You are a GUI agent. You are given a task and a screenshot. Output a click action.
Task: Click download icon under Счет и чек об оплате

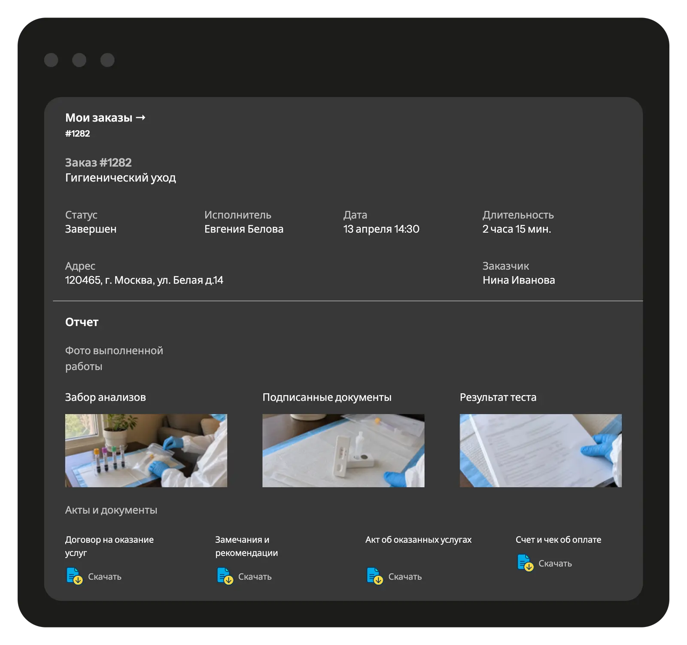click(x=525, y=563)
